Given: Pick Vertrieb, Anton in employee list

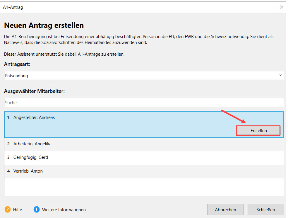Looking at the screenshot, I should pyautogui.click(x=28, y=171).
